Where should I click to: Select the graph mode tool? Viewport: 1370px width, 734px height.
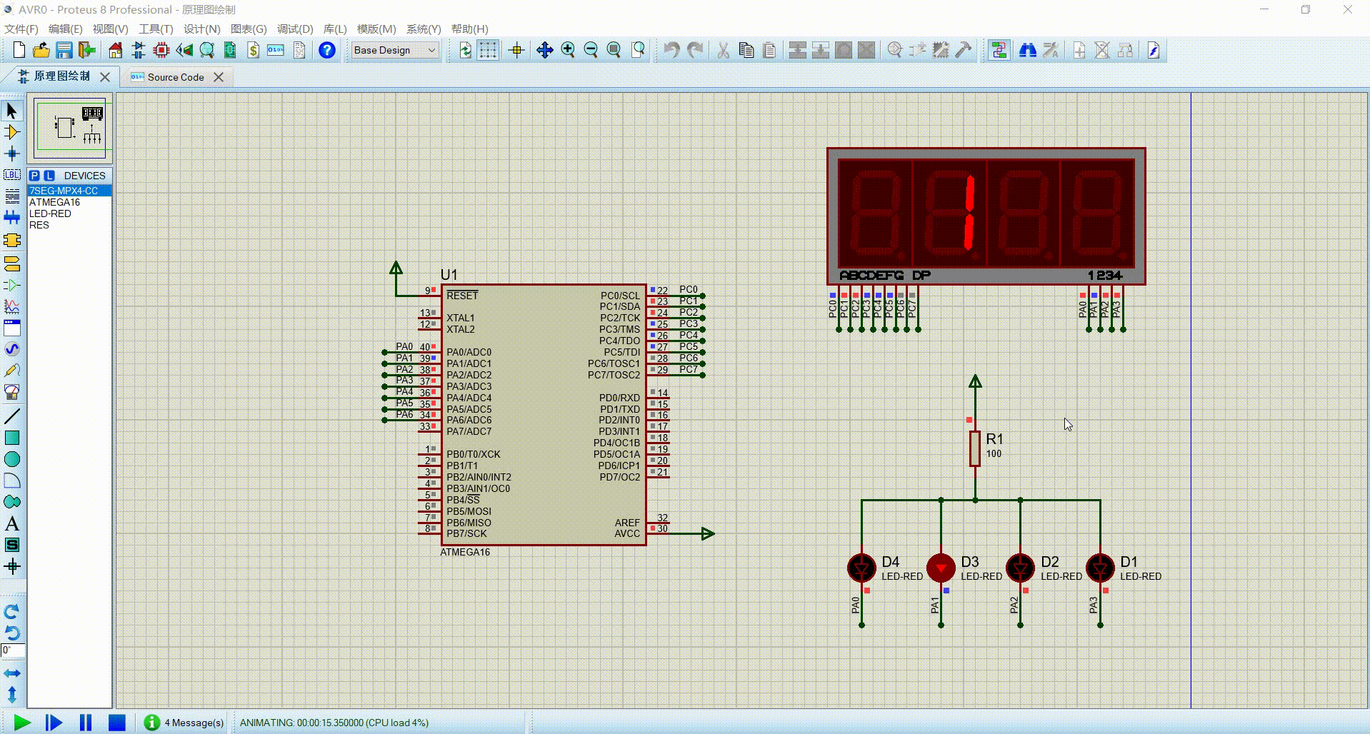tap(12, 306)
